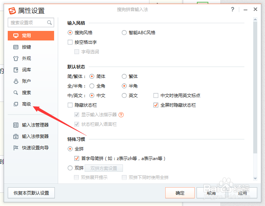
Task: Click the scrollbar down arrow
Action: [255, 178]
